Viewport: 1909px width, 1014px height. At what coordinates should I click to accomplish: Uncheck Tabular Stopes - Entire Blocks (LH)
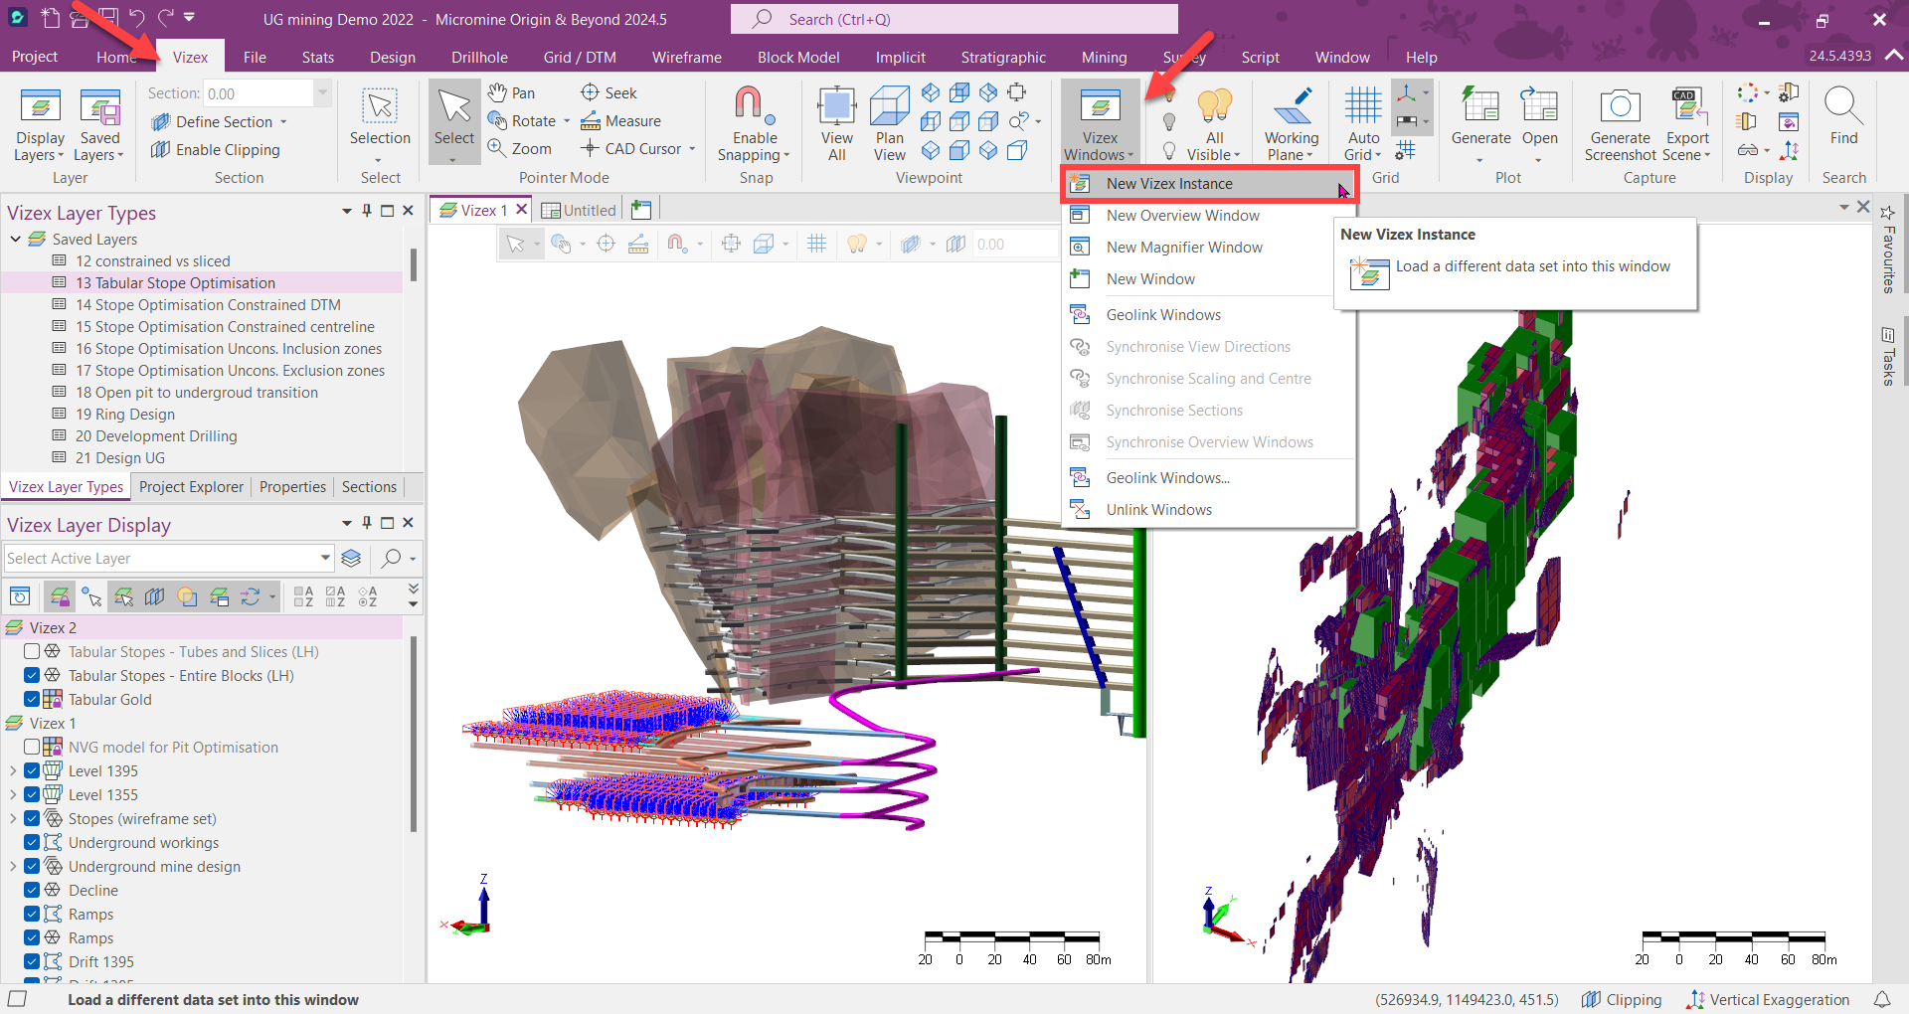pyautogui.click(x=33, y=675)
